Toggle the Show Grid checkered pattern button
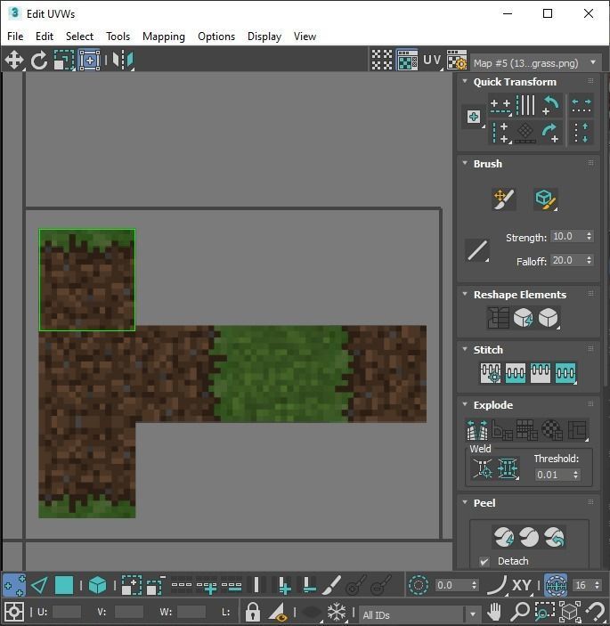This screenshot has height=626, width=610. click(382, 60)
